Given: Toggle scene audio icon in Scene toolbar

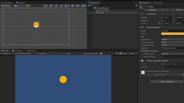Looking at the screenshot, I should (x=61, y=6).
